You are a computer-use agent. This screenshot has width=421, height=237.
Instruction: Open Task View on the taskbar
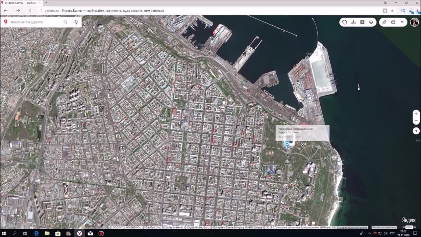[x=25, y=233]
